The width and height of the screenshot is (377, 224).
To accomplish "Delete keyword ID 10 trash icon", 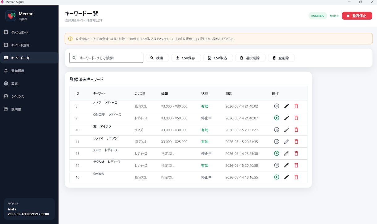I will (x=296, y=130).
